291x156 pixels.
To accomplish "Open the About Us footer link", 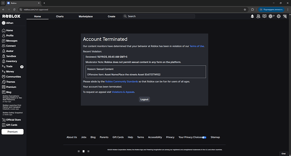I will (72, 137).
